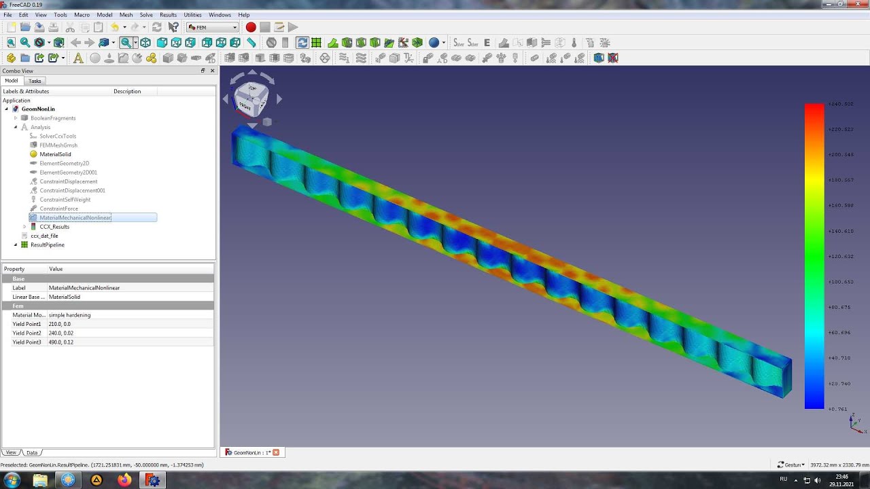Open the Results menu
The width and height of the screenshot is (870, 489).
pos(168,14)
